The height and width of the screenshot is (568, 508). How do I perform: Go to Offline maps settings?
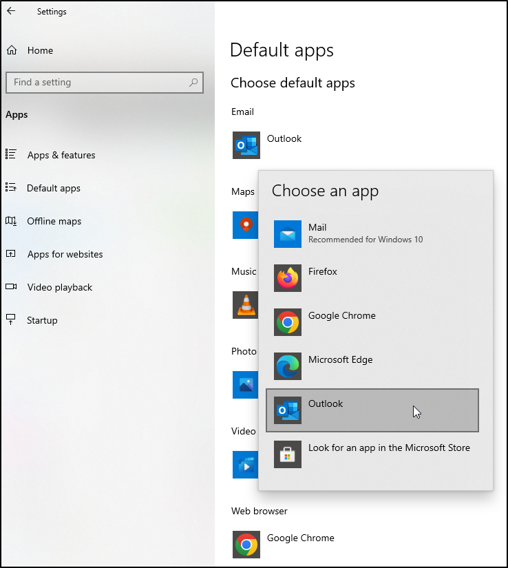tap(54, 221)
